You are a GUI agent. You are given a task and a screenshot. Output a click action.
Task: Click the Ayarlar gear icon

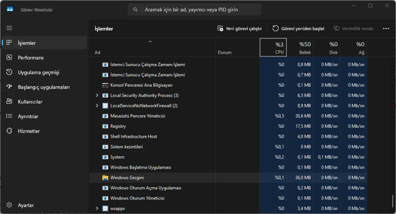[9, 205]
